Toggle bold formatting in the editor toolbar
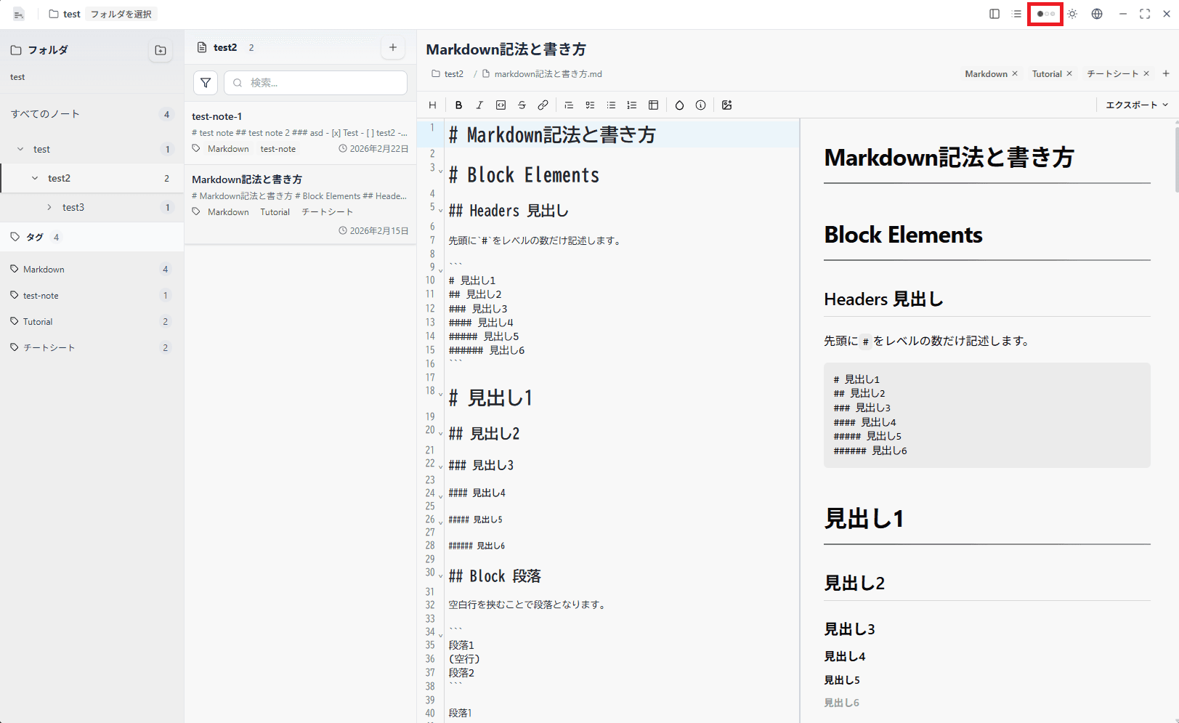 tap(458, 105)
